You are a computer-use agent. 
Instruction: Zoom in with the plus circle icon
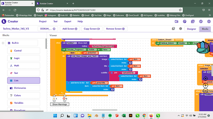pyautogui.click(x=206, y=85)
